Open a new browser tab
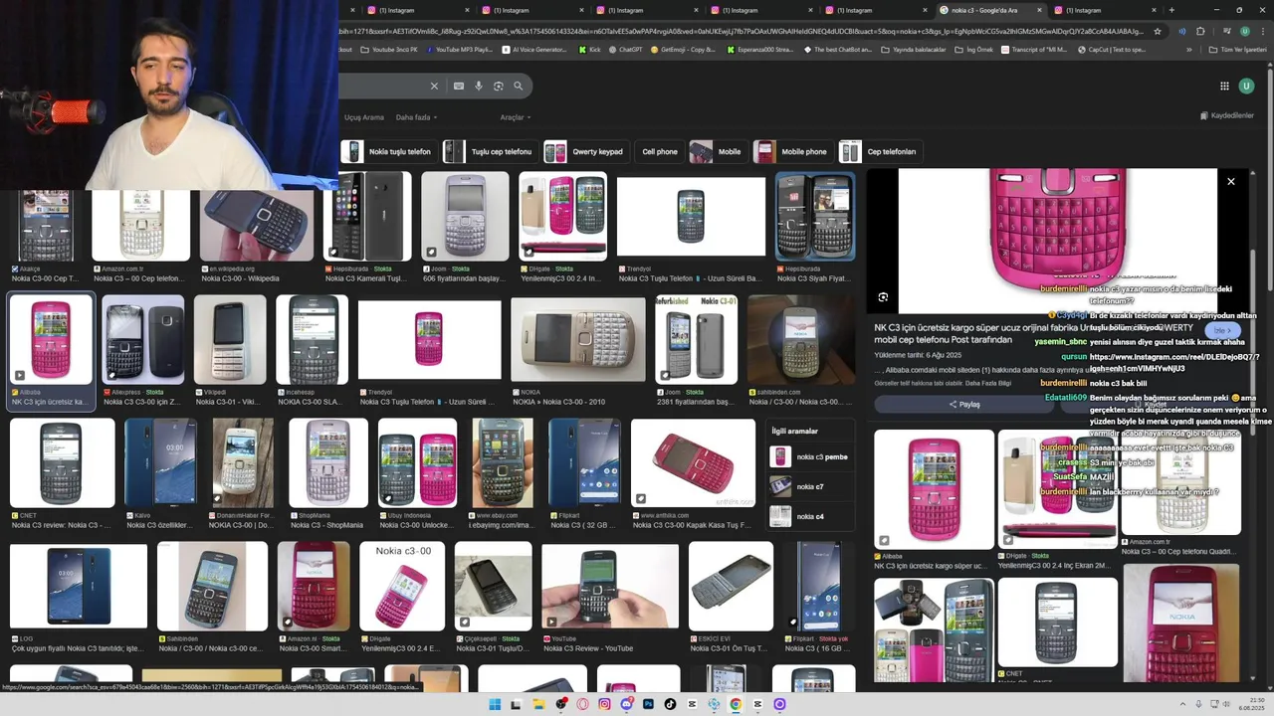This screenshot has width=1274, height=716. (1171, 10)
